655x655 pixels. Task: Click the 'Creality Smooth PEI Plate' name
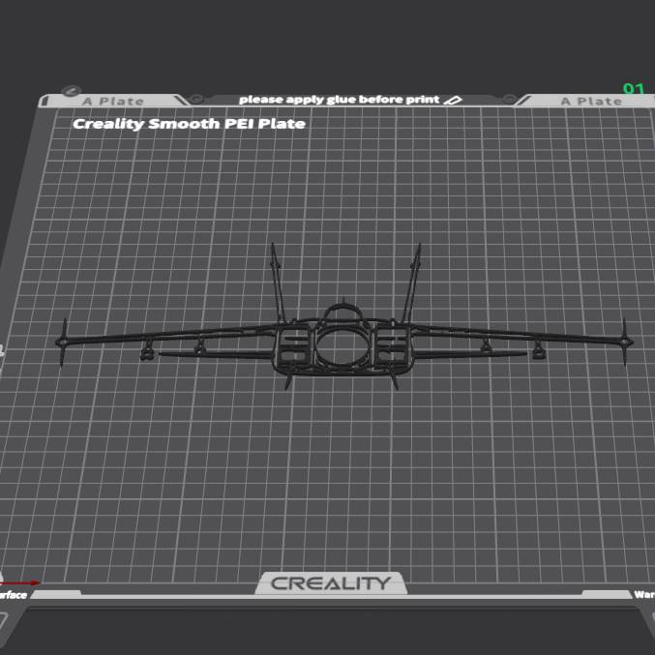189,124
